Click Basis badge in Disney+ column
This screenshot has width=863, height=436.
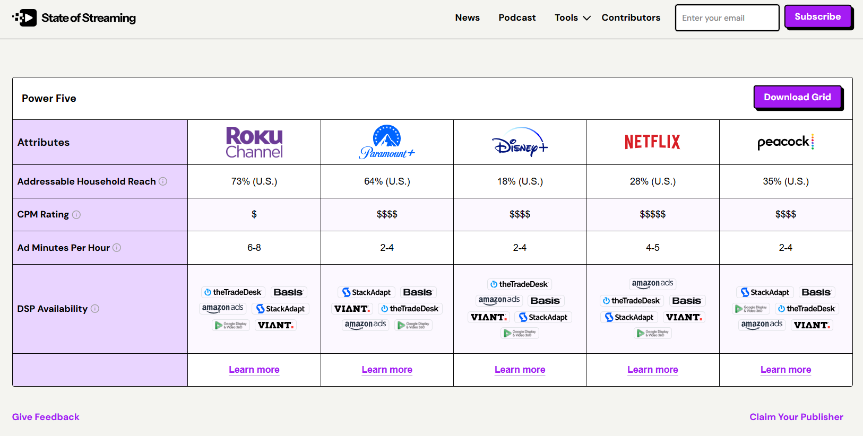(546, 301)
